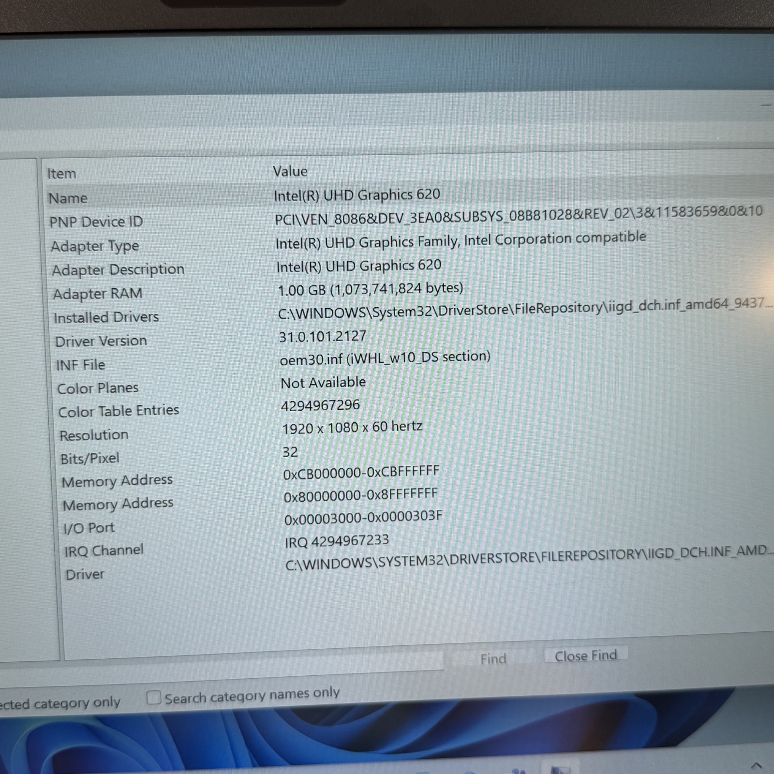Click the Item column header
Image resolution: width=774 pixels, height=774 pixels.
point(61,174)
